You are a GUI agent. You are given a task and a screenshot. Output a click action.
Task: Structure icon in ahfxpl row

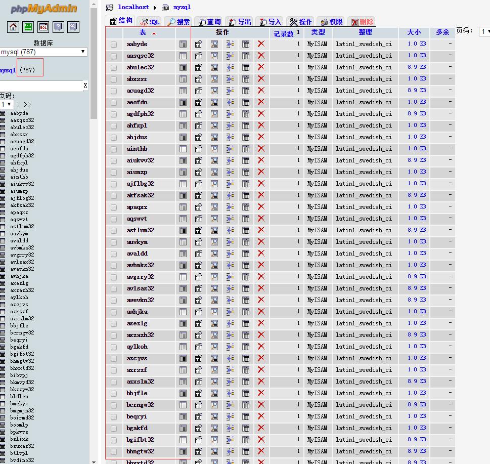[x=198, y=125]
